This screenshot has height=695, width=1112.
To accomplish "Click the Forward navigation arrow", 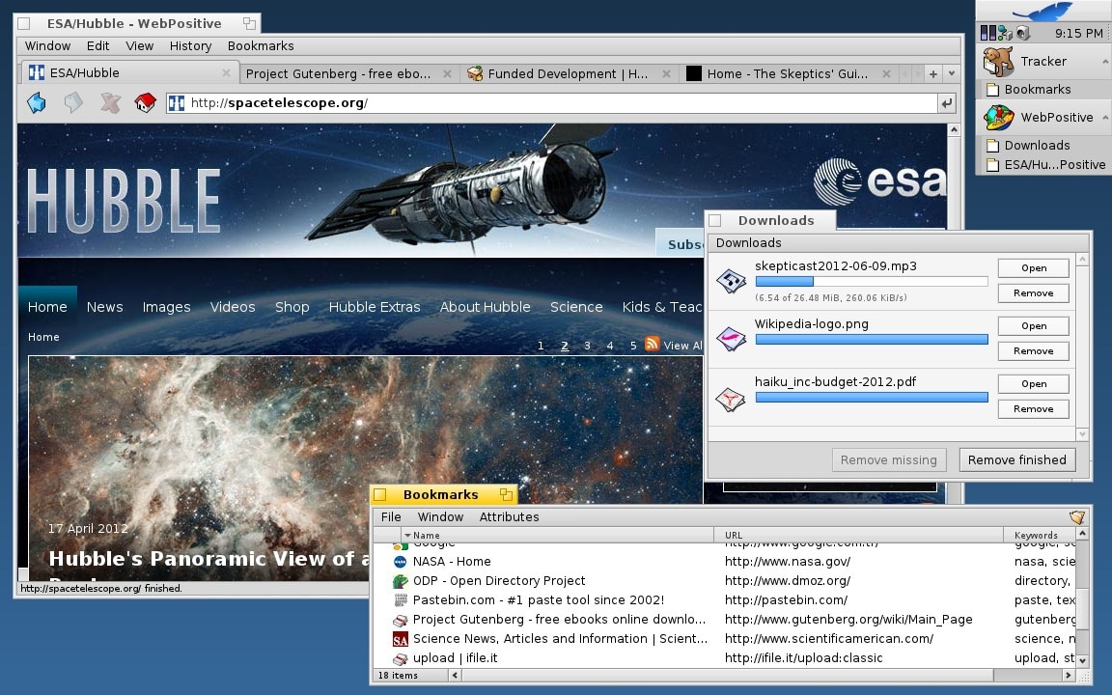I will 73,103.
